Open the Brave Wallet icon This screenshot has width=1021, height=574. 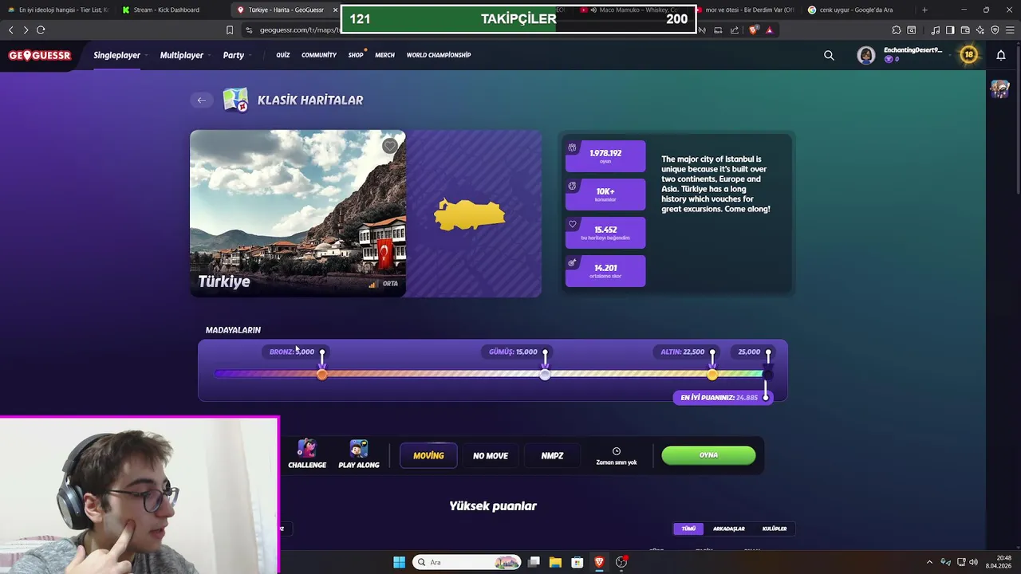[965, 29]
